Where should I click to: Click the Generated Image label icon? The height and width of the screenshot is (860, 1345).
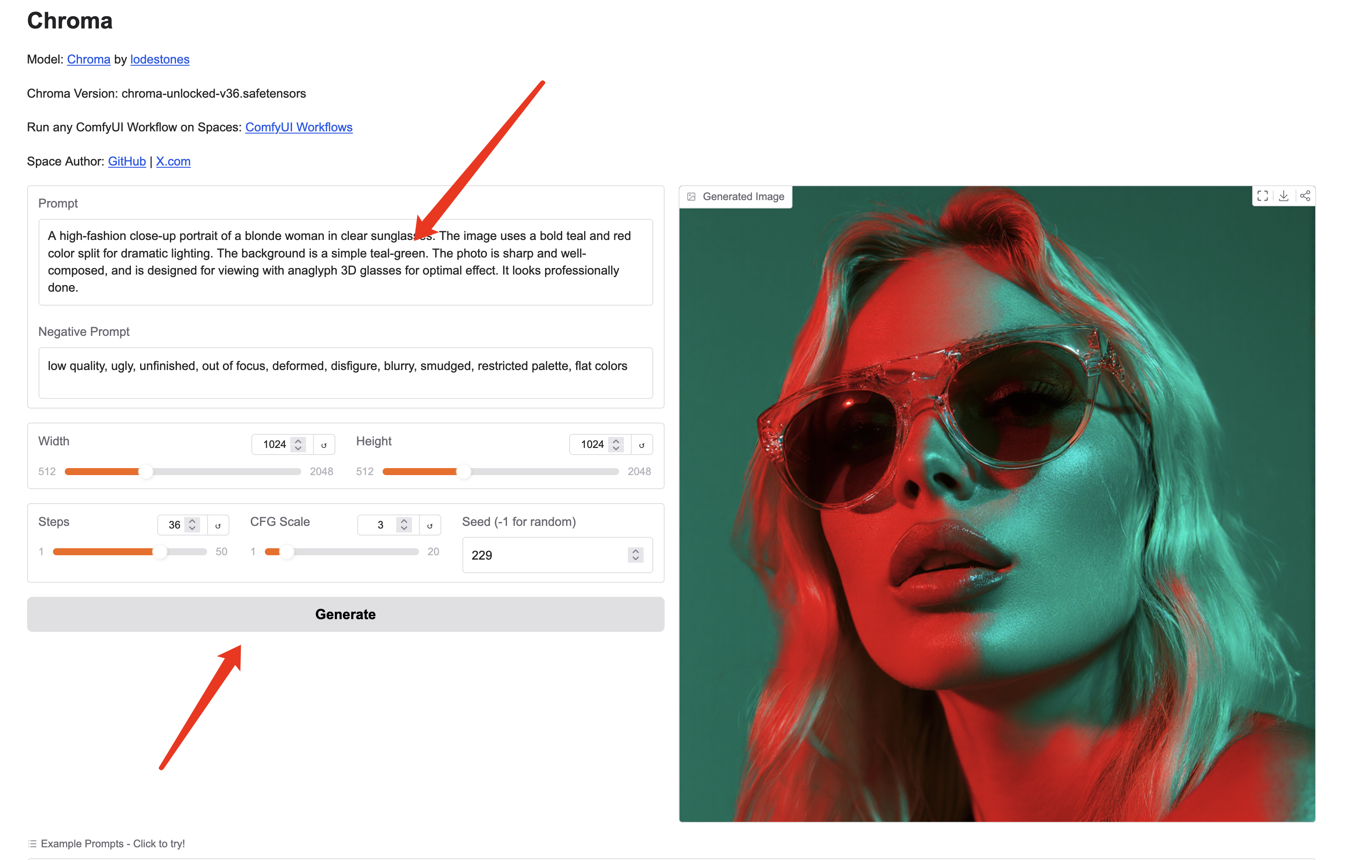click(691, 197)
